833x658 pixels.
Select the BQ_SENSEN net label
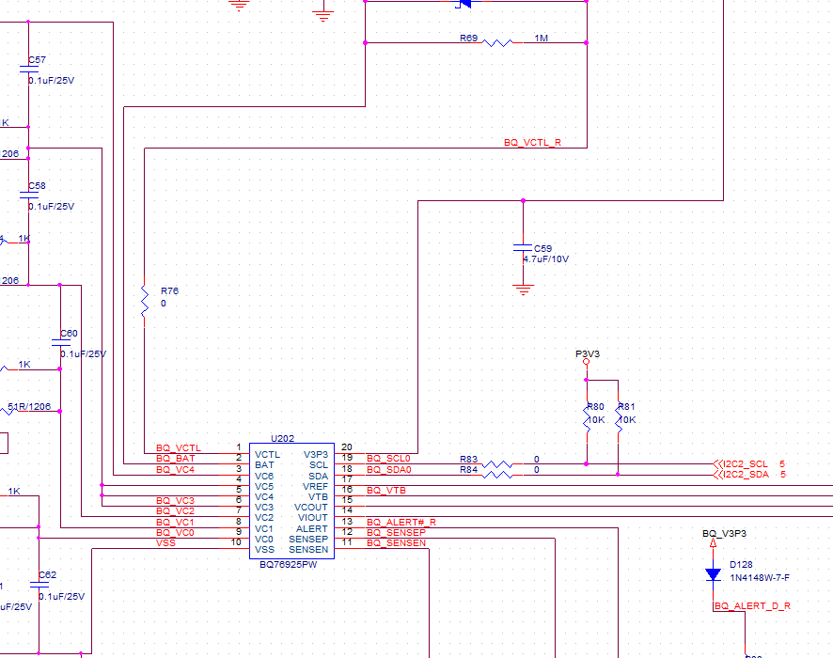tap(397, 542)
